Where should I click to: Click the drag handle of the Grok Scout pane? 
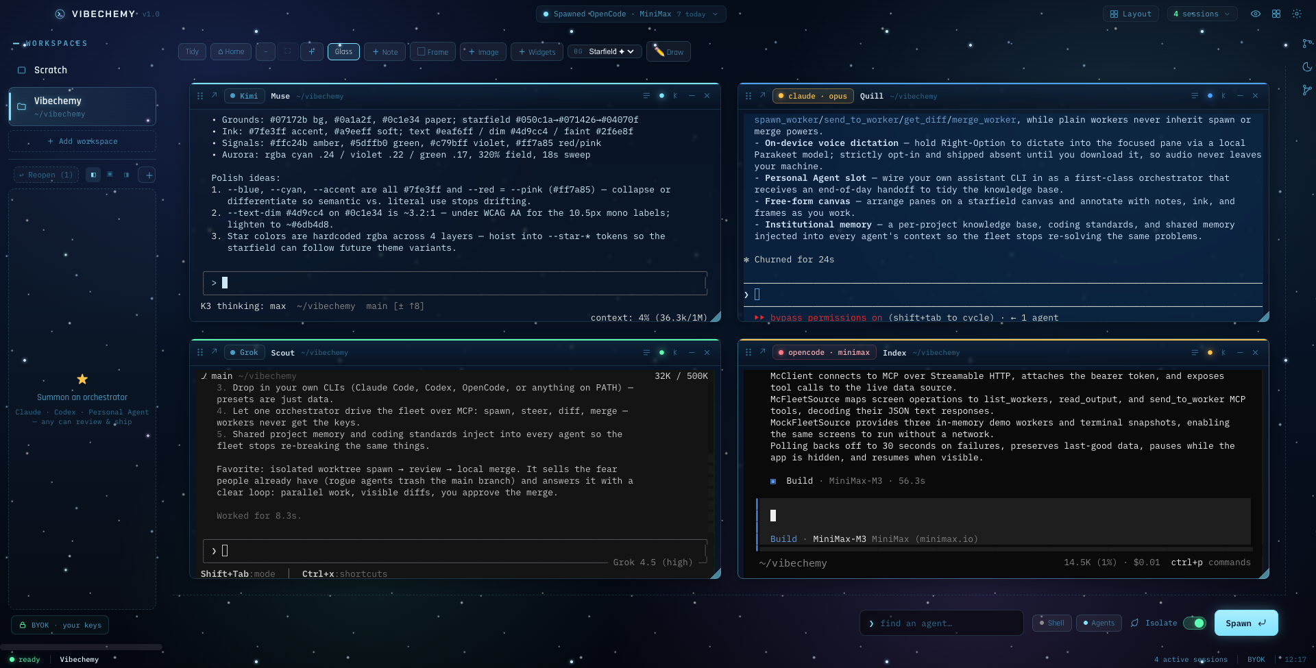(200, 352)
